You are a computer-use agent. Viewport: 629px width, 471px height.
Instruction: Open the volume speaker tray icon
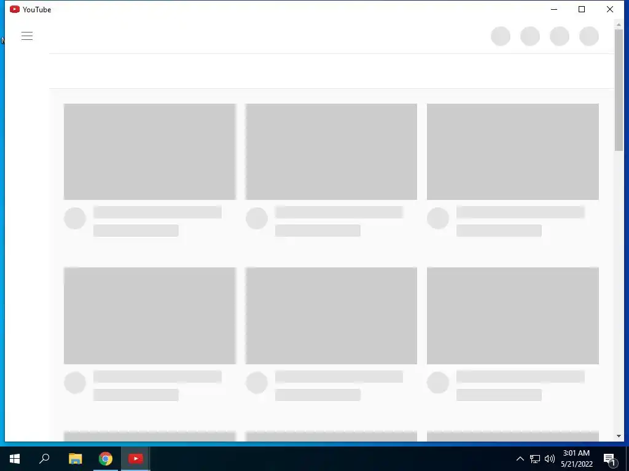(x=550, y=459)
